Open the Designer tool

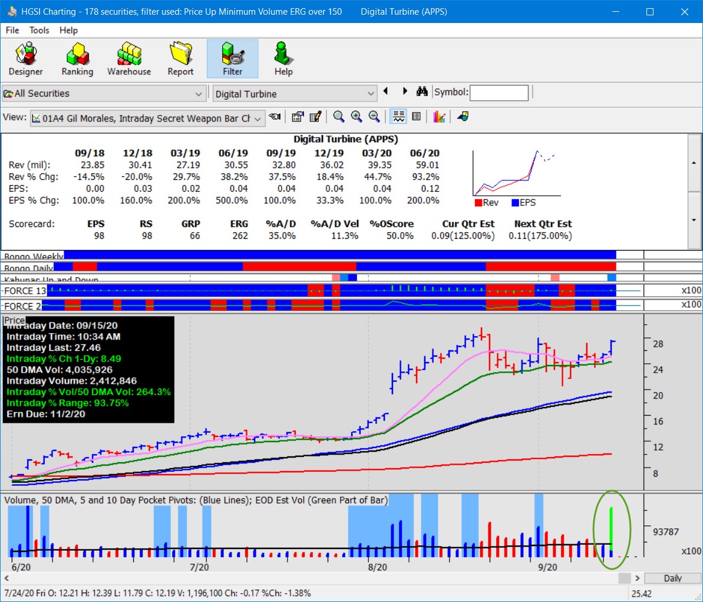point(25,59)
